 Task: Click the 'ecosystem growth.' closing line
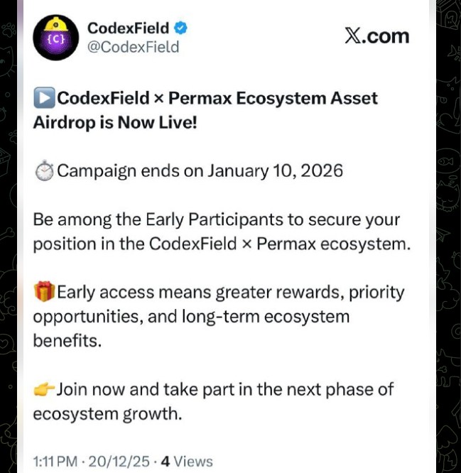(x=107, y=413)
